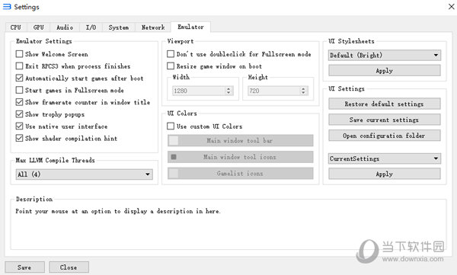Select the Emulator tab

190,27
